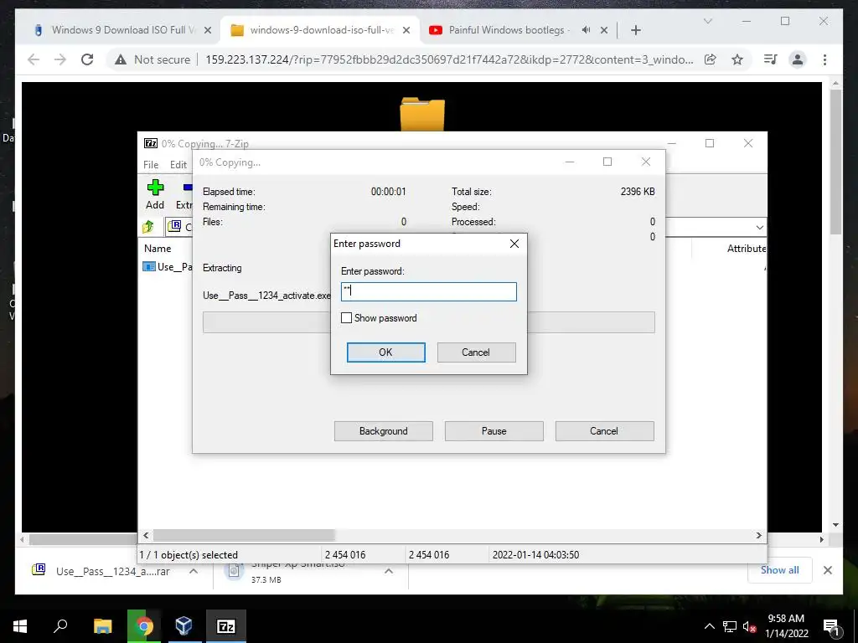Open a new Chrome tab
The height and width of the screenshot is (643, 858).
[x=635, y=30]
